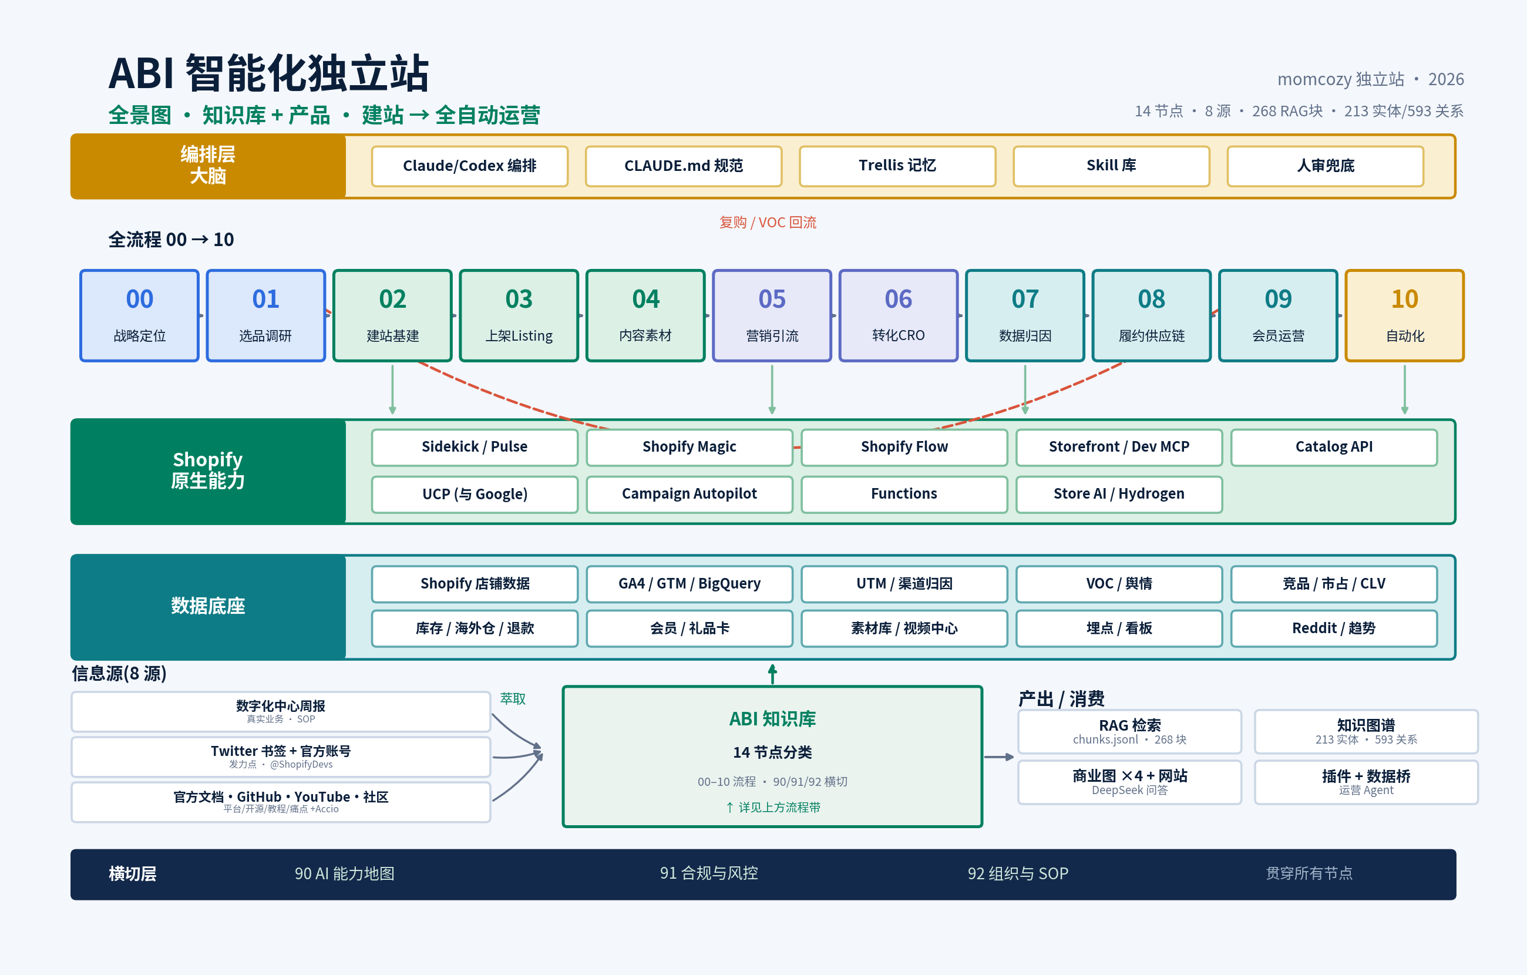1527x975 pixels.
Task: Click the 详见上方流程带 note
Action: (x=773, y=808)
